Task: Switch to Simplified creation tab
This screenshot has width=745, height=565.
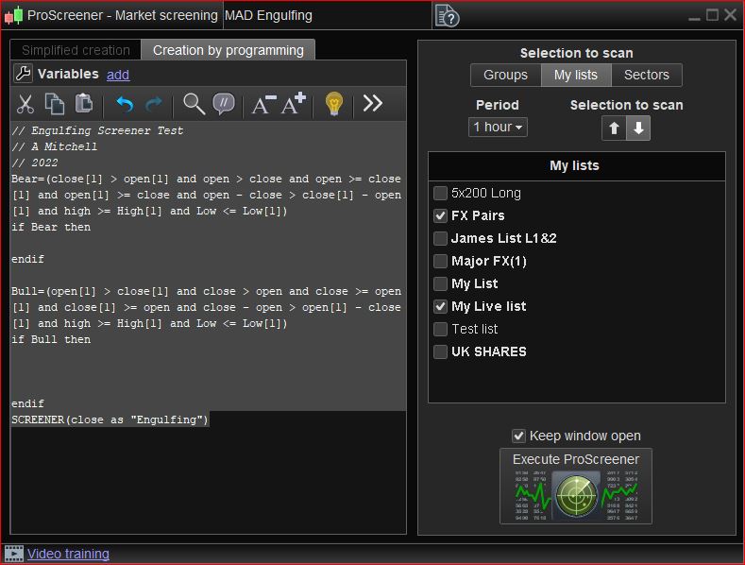Action: [76, 50]
